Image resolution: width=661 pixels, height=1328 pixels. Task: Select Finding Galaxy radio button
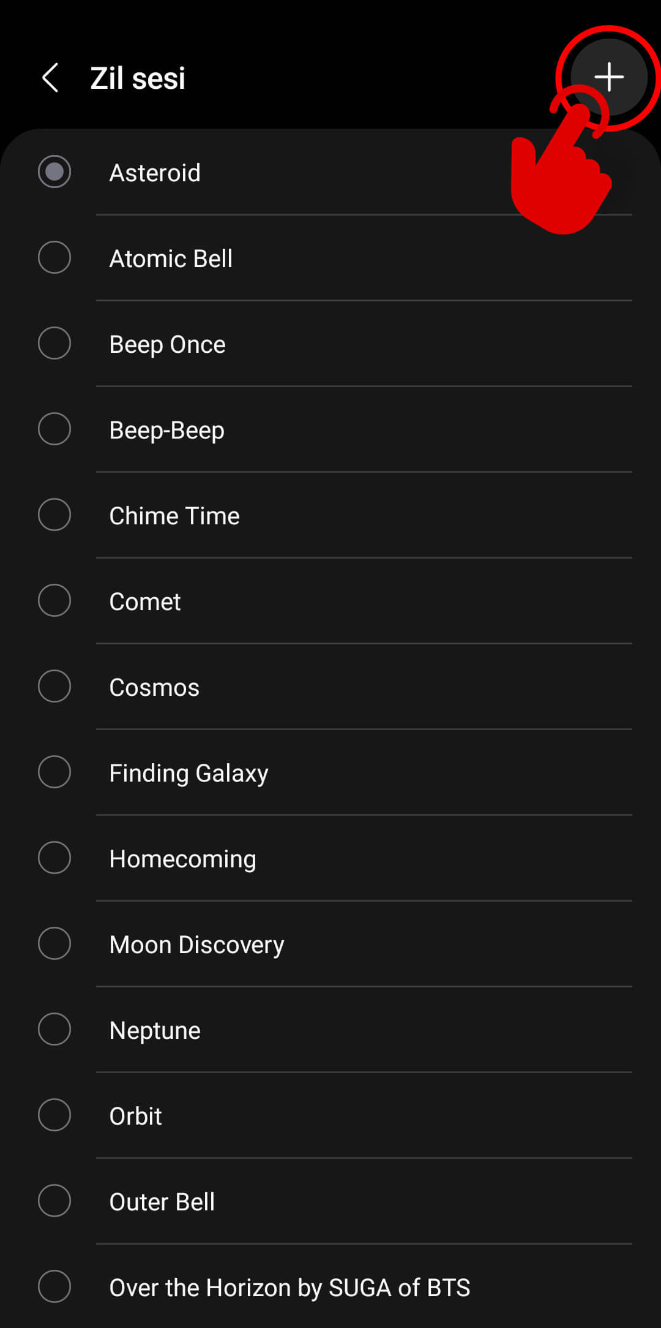point(54,772)
